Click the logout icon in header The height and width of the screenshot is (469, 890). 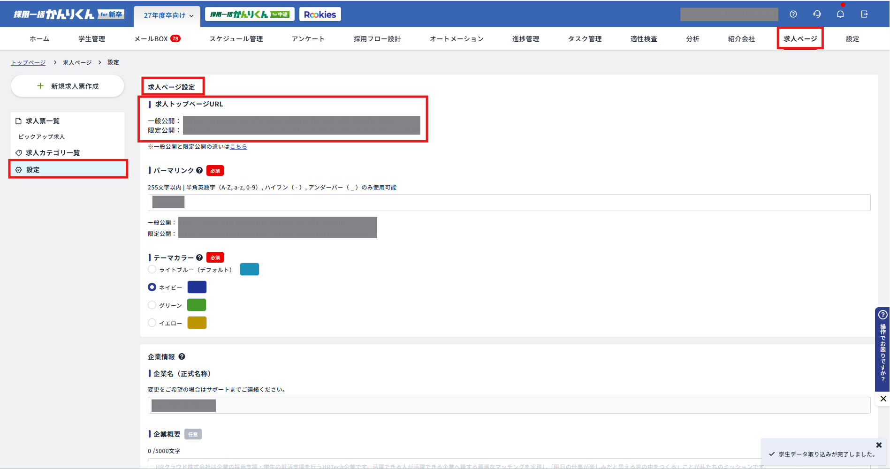pyautogui.click(x=865, y=14)
